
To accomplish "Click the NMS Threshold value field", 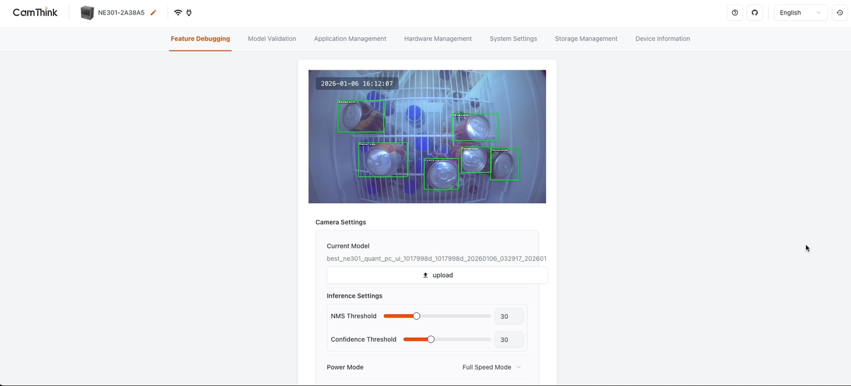I will [509, 316].
